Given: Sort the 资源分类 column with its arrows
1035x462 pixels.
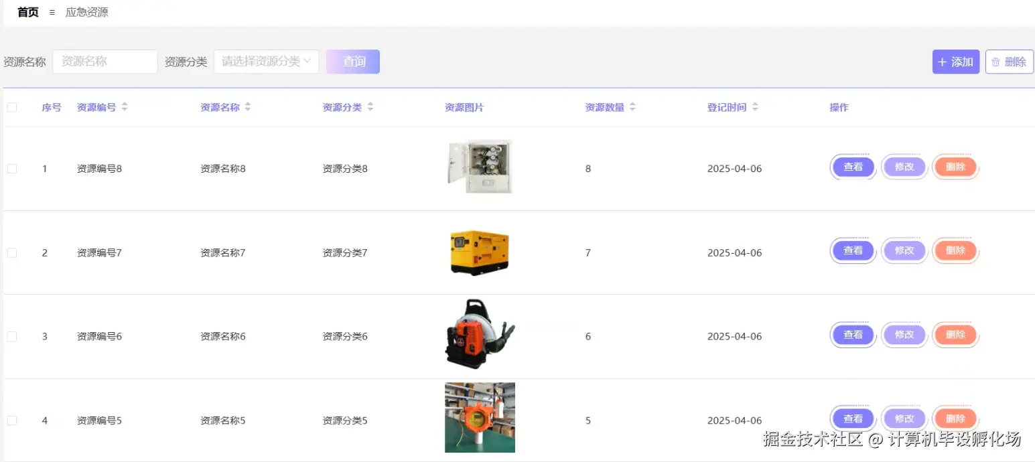Looking at the screenshot, I should [370, 106].
